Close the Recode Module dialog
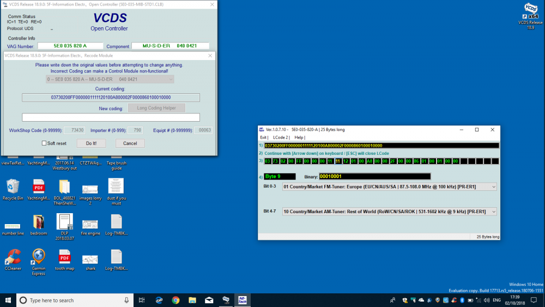 210,56
